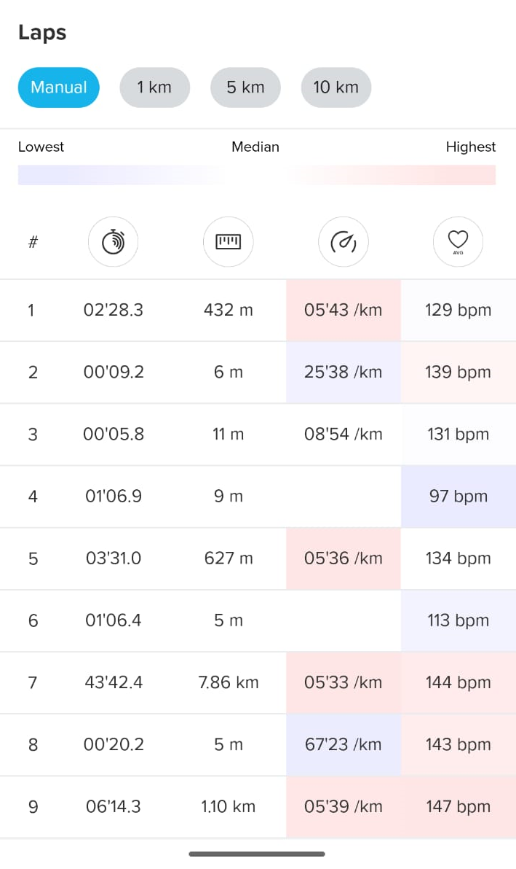The height and width of the screenshot is (869, 516).
Task: Select the Manual laps filter
Action: [x=58, y=87]
